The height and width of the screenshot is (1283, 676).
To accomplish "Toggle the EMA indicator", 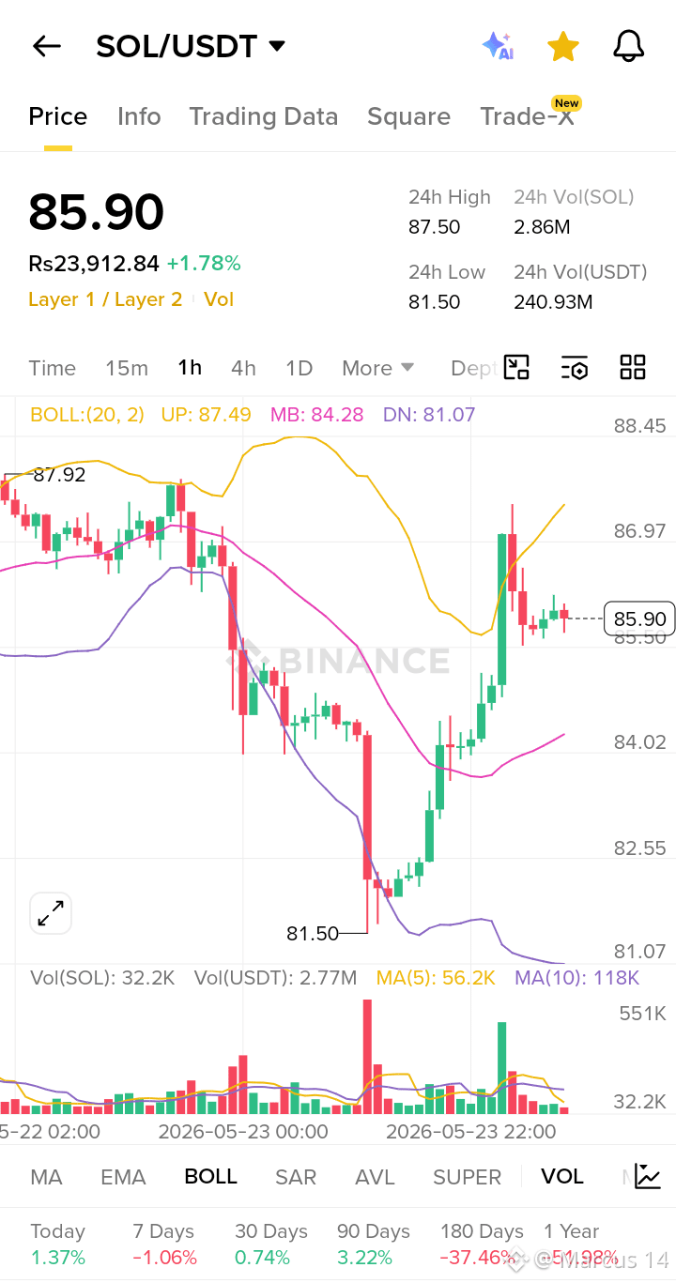I will [x=123, y=1177].
